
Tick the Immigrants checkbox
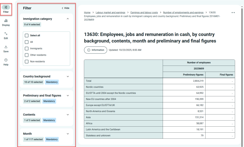pos(27,48)
